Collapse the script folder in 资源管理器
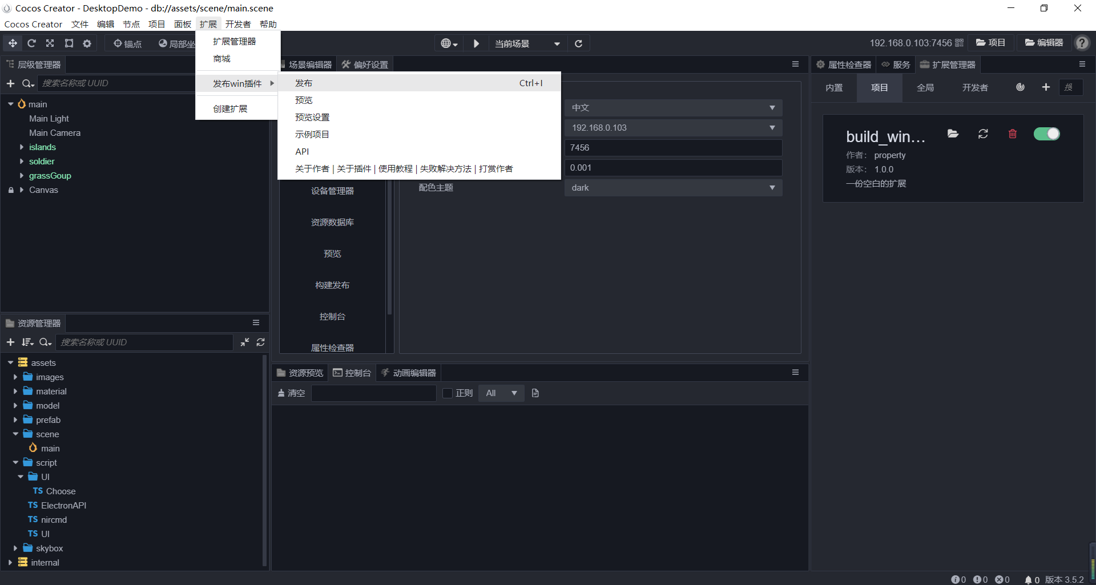 [15, 462]
